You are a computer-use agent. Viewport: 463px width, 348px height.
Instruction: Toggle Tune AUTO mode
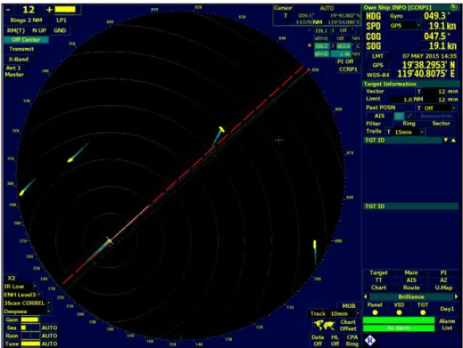tap(49, 344)
